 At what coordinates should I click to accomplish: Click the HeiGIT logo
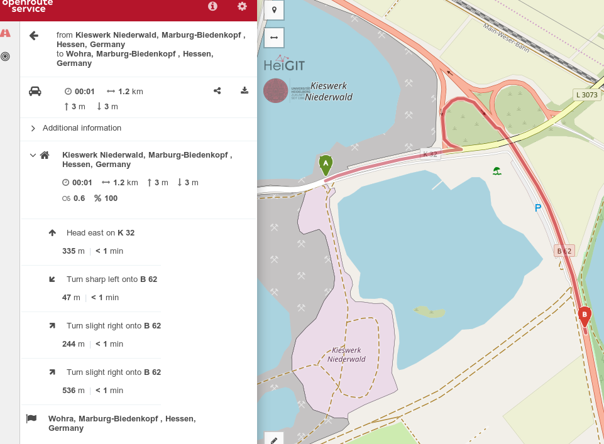point(284,64)
